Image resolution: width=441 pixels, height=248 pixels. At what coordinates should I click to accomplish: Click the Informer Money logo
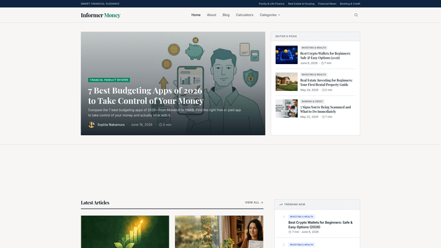[101, 15]
